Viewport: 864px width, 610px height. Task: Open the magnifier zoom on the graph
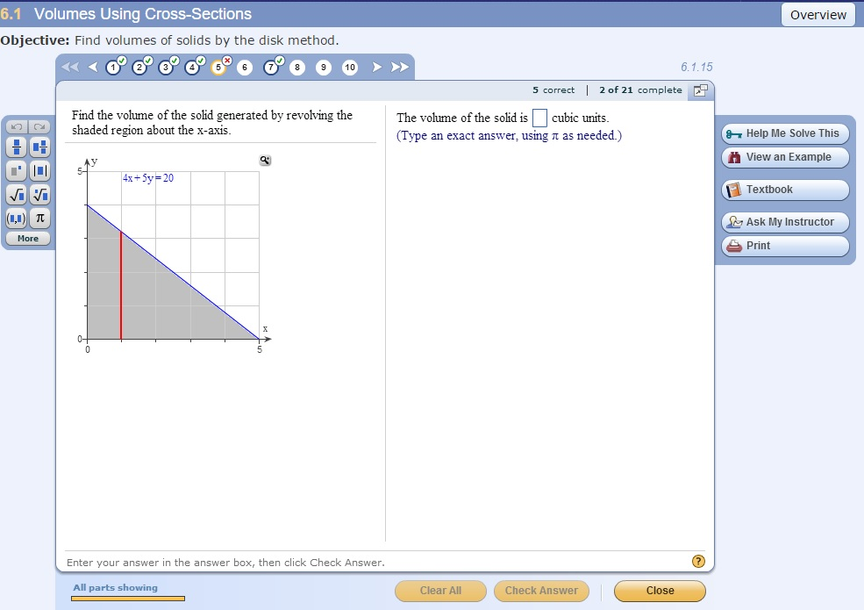[x=264, y=160]
